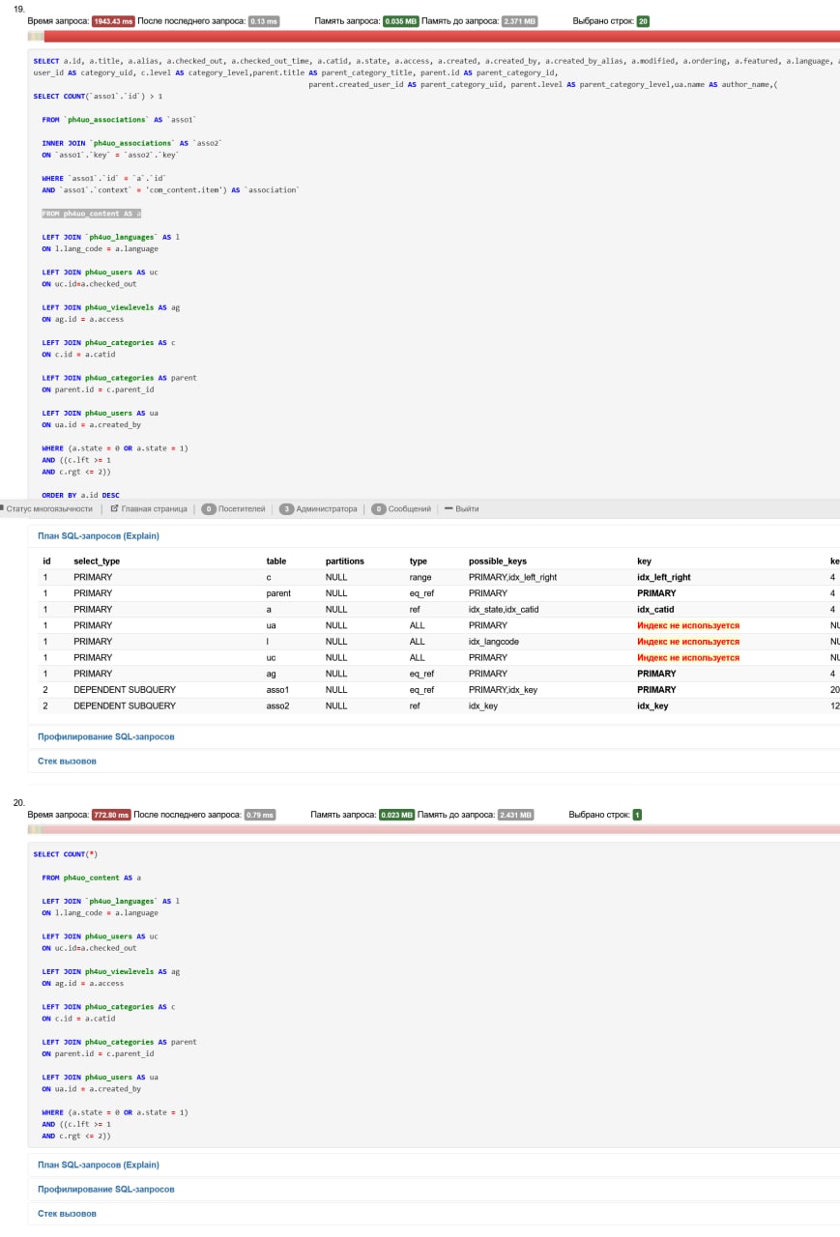Click the 0.035 MB memory badge
840x1237 pixels.
point(401,20)
